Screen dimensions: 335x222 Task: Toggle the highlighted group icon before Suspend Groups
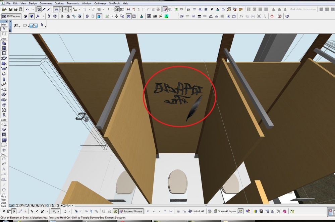point(115,211)
